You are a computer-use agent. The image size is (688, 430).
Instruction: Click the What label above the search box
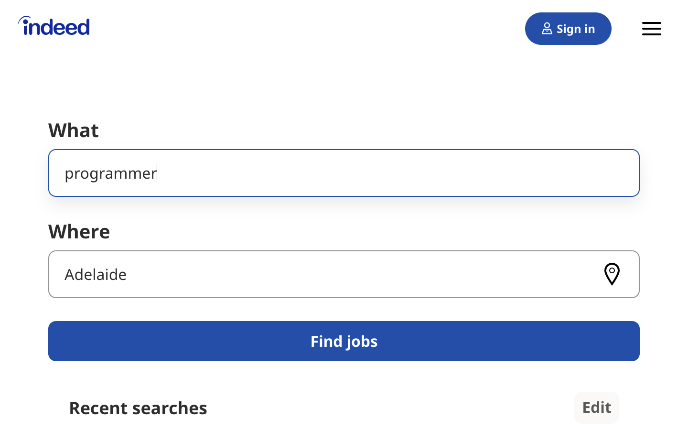pyautogui.click(x=74, y=130)
